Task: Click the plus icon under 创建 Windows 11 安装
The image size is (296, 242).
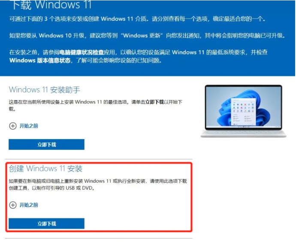Action: click(x=13, y=205)
